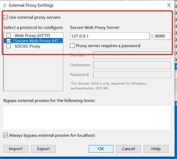This screenshot has width=177, height=159.
Task: Click the Cancel button
Action: pyautogui.click(x=128, y=149)
